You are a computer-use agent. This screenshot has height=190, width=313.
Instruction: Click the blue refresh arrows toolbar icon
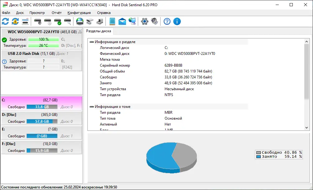(5, 21)
